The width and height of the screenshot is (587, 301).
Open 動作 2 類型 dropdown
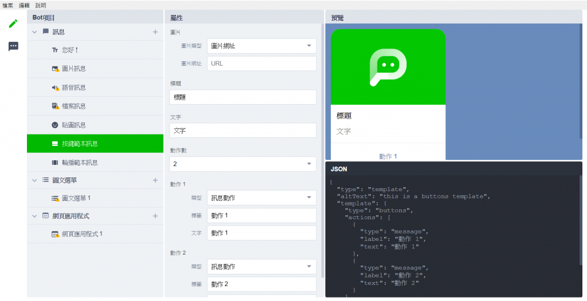[x=261, y=267]
